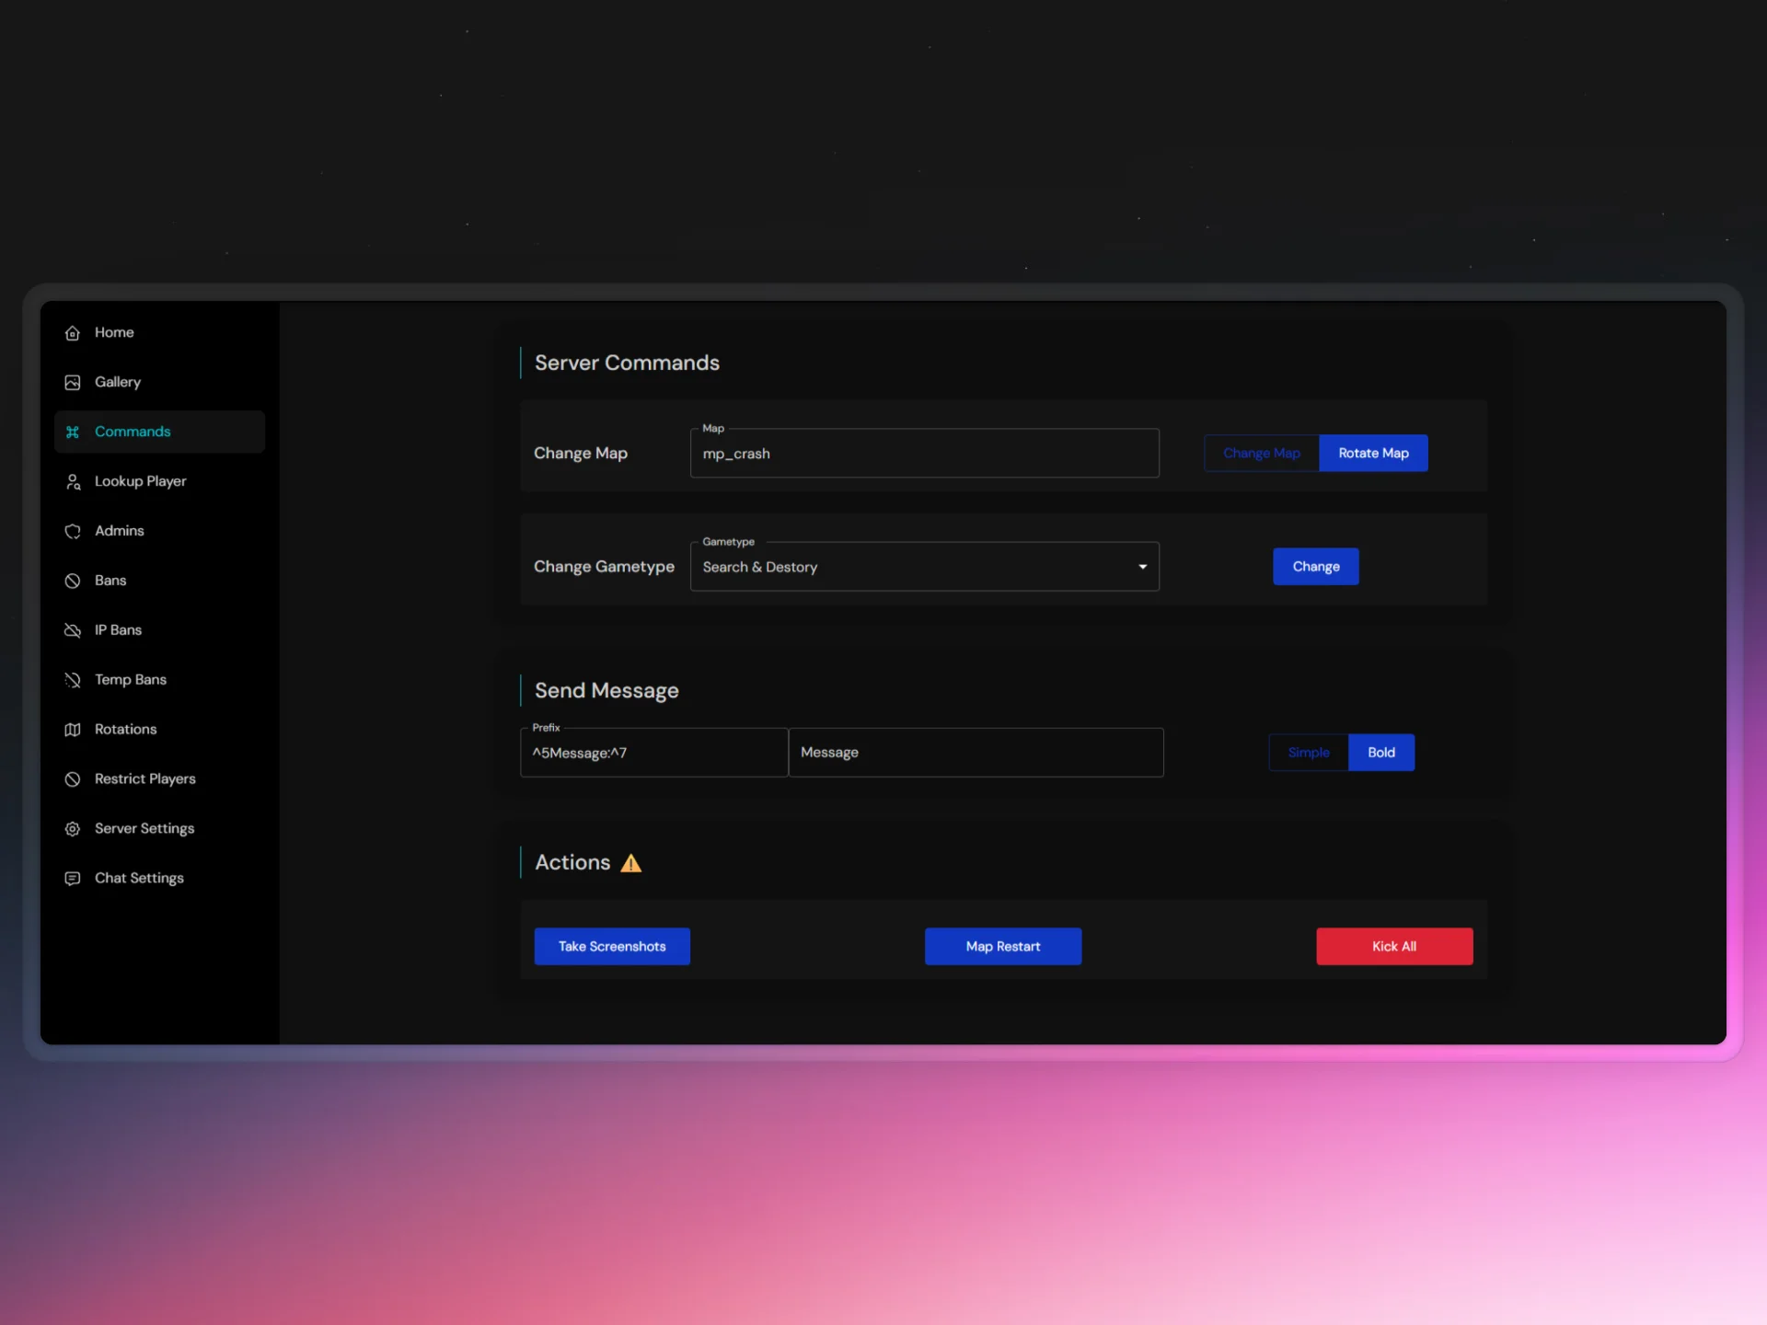Click the Lookup Player person-search icon
This screenshot has height=1325, width=1767.
[73, 482]
